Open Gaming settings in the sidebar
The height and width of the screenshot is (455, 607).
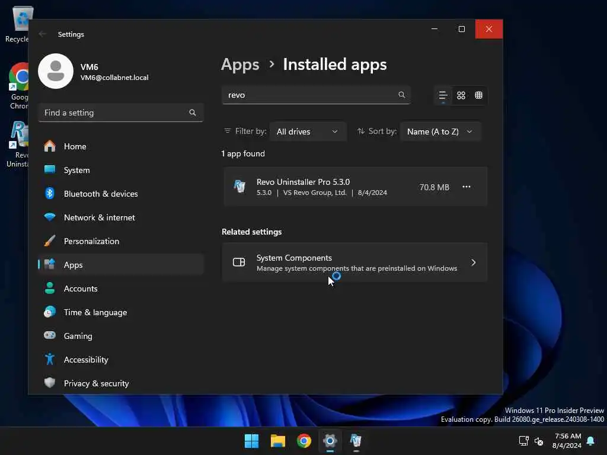(x=121, y=336)
